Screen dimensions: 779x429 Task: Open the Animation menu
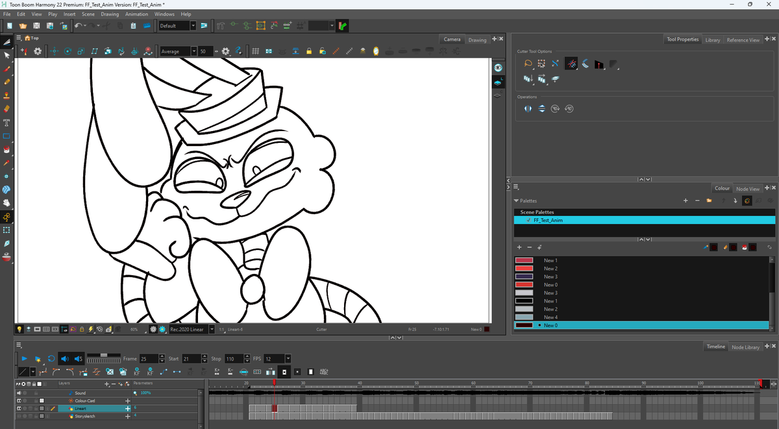pos(136,14)
